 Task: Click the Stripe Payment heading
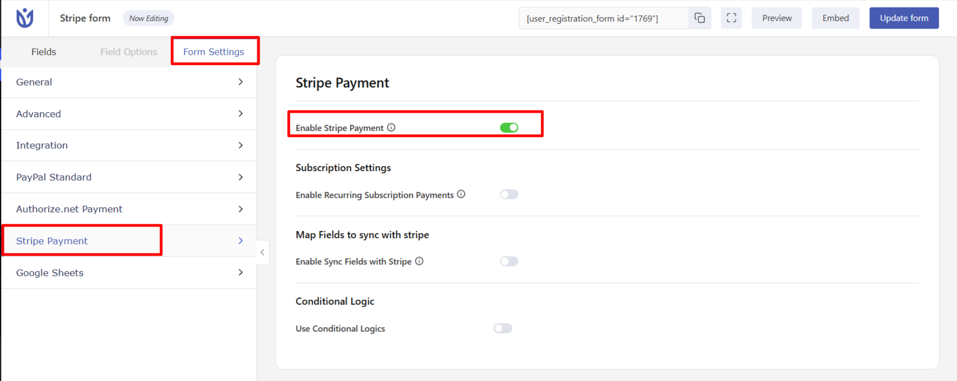(x=342, y=83)
